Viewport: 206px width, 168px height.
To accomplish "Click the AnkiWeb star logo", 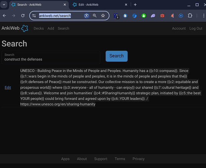I will pyautogui.click(x=24, y=28).
